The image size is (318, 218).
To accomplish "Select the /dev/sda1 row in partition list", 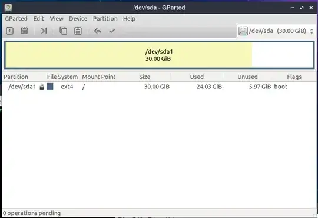I will (159, 87).
